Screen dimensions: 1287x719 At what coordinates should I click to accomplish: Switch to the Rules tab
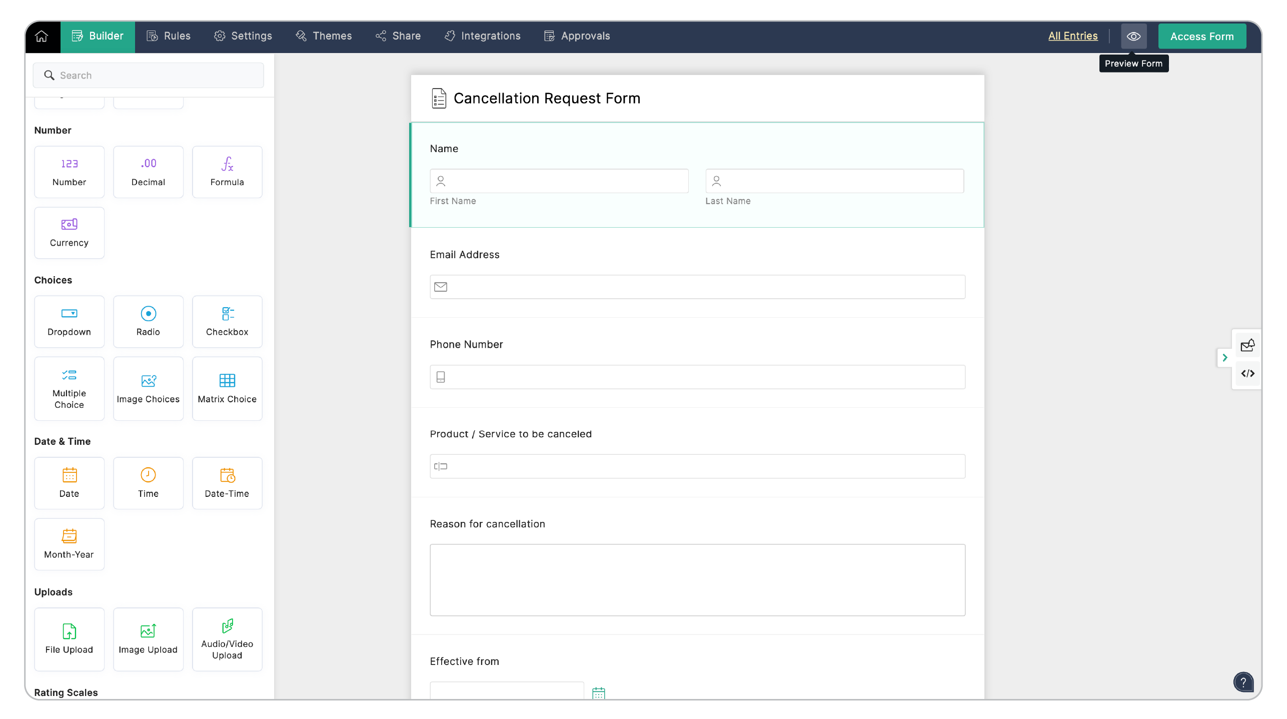[x=168, y=36]
